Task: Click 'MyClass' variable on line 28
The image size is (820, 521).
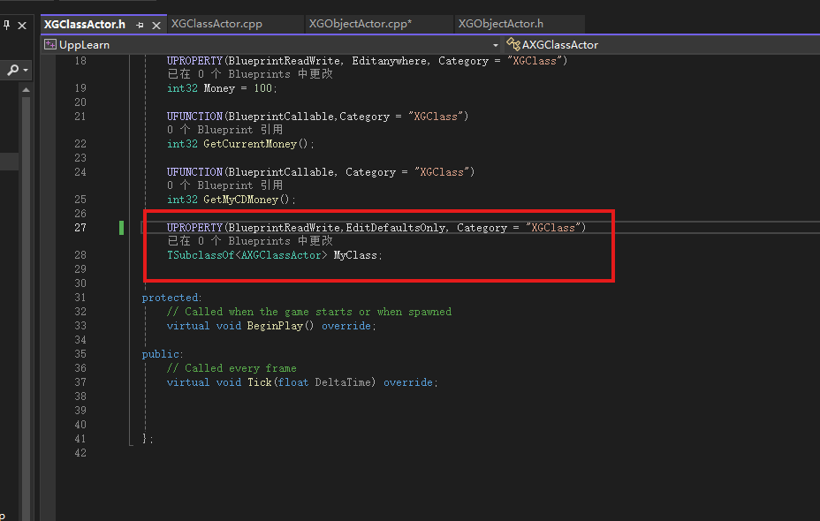Action: (355, 255)
